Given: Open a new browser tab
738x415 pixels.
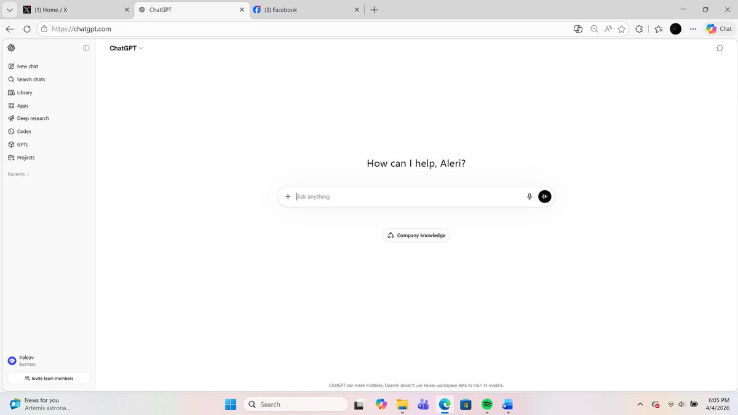Looking at the screenshot, I should coord(375,10).
